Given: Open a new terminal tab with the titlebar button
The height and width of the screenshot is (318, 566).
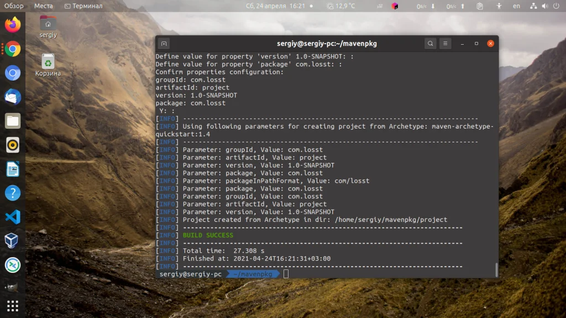Looking at the screenshot, I should coord(163,43).
